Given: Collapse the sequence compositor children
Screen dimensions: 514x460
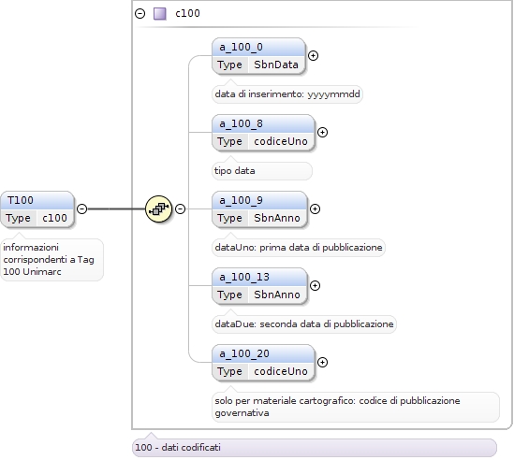Looking at the screenshot, I should pos(181,208).
